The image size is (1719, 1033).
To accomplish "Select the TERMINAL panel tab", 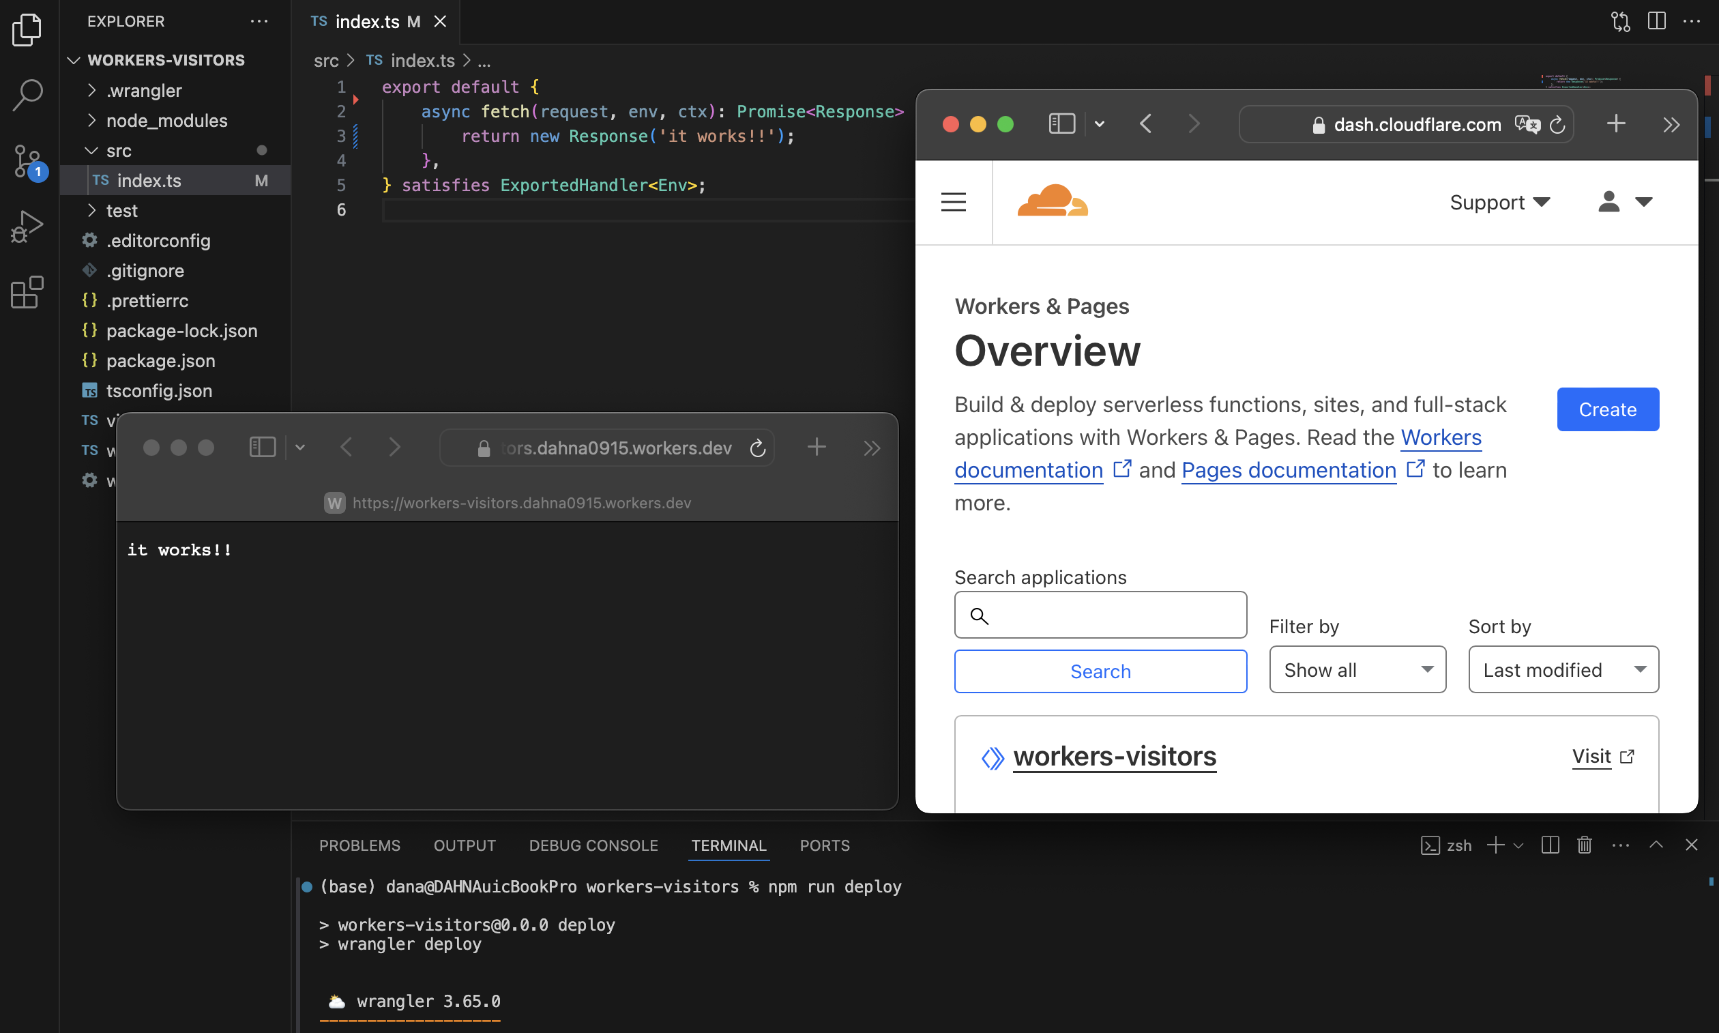I will pos(729,845).
